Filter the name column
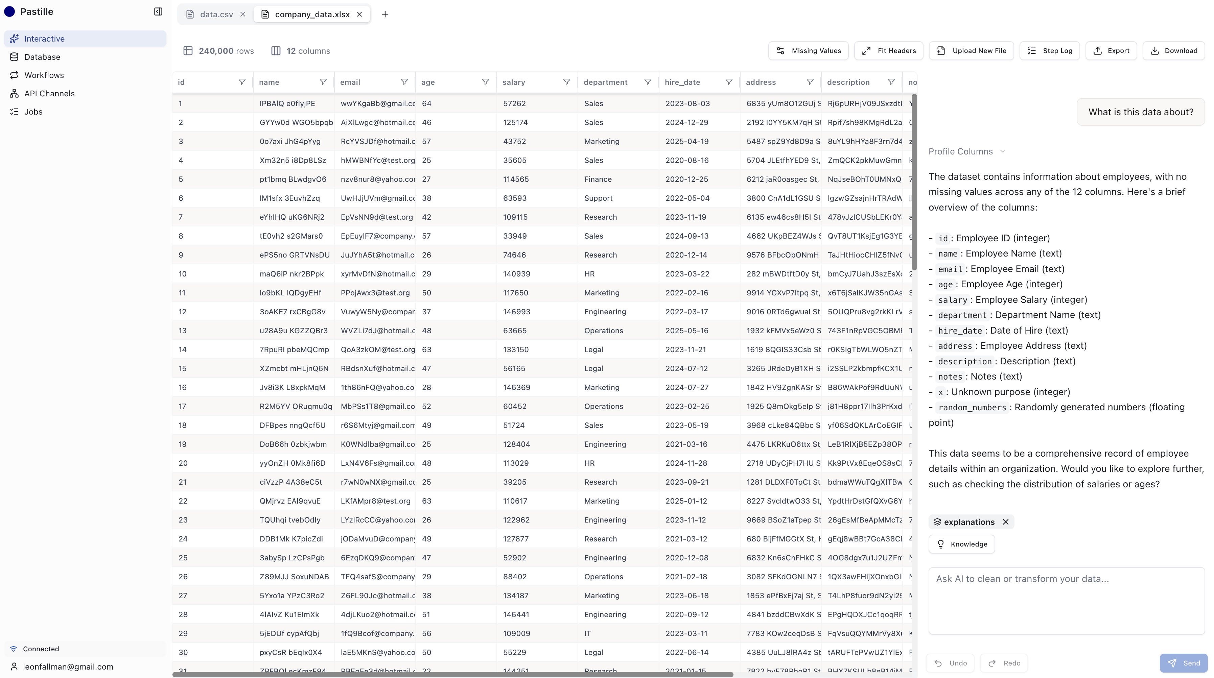Image resolution: width=1214 pixels, height=678 pixels. click(323, 82)
